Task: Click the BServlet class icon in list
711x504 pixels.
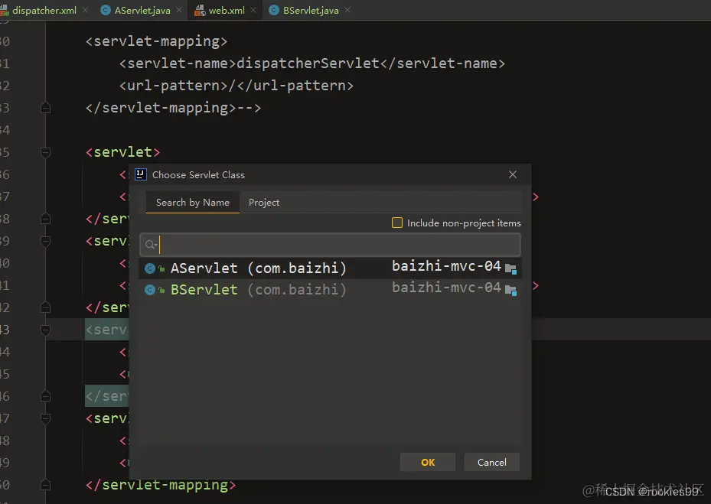Action: [150, 290]
